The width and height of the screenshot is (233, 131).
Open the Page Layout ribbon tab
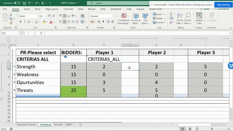[52, 9]
